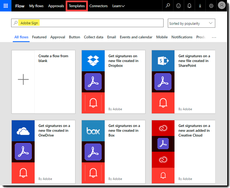The image size is (230, 188).
Task: Select the Creative Cloud icon on the template
Action: pos(163,128)
